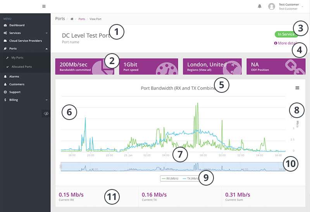310x212 pixels.
Task: Expand the Services submenu arrow
Action: click(46, 33)
